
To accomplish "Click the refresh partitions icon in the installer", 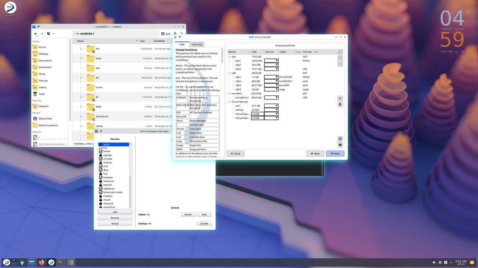I will click(340, 139).
